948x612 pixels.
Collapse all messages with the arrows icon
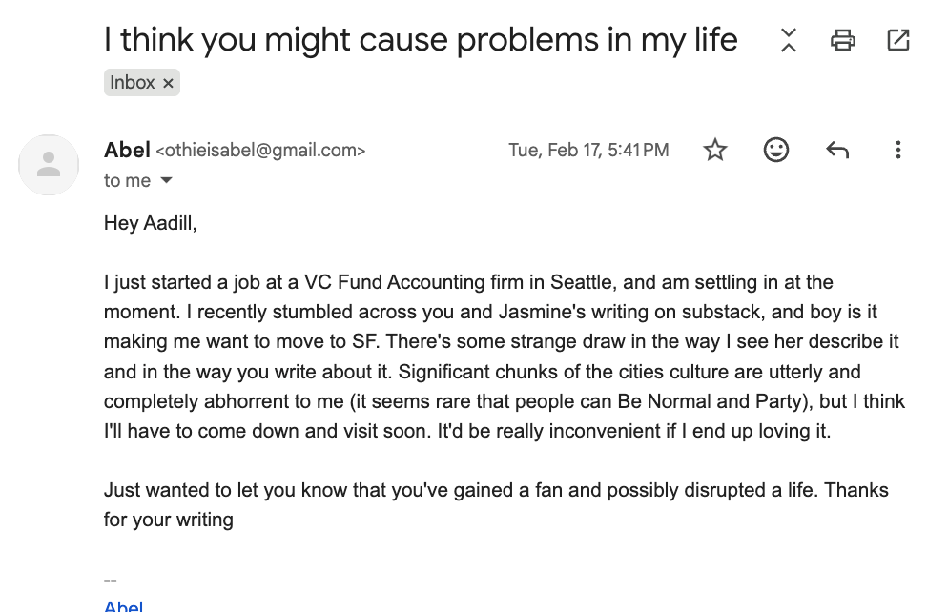click(x=788, y=40)
